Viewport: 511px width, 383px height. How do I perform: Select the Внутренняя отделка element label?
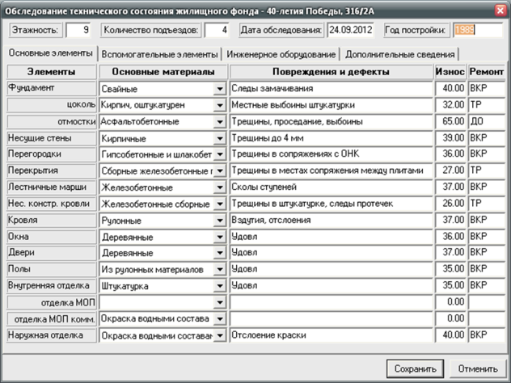[52, 286]
